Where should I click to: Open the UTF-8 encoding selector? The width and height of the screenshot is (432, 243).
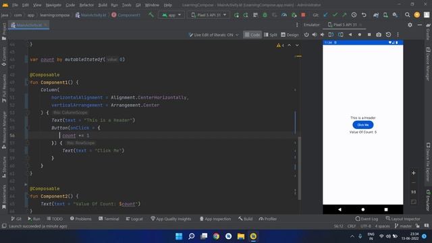coord(366,226)
